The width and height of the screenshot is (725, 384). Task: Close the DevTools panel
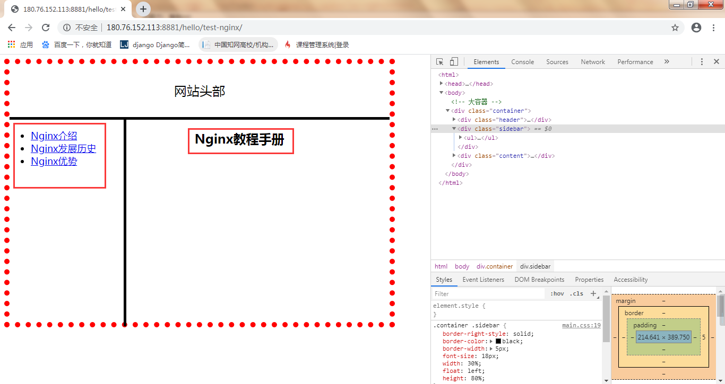pos(716,62)
